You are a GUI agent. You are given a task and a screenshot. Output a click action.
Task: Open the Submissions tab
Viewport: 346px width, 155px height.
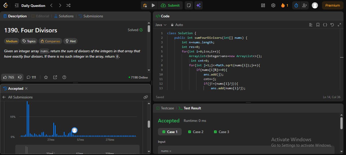(91, 16)
